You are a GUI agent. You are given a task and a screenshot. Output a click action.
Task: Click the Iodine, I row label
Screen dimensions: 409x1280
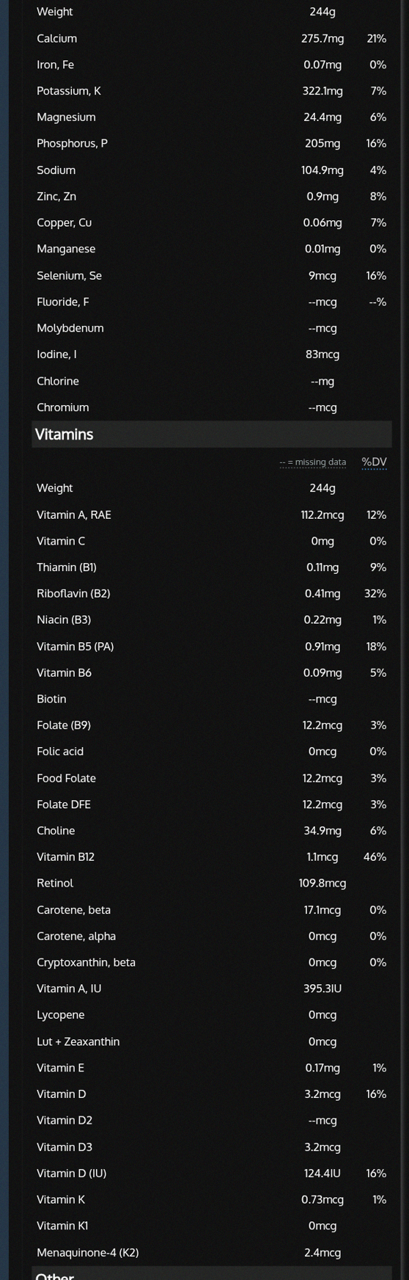[56, 354]
